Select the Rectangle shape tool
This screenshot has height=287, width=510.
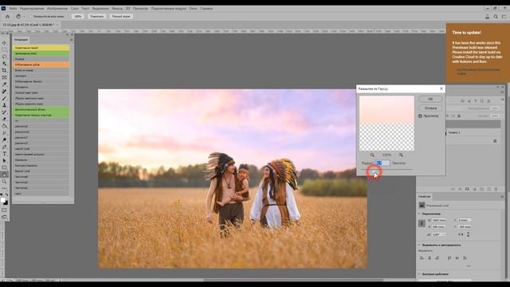[x=4, y=167]
